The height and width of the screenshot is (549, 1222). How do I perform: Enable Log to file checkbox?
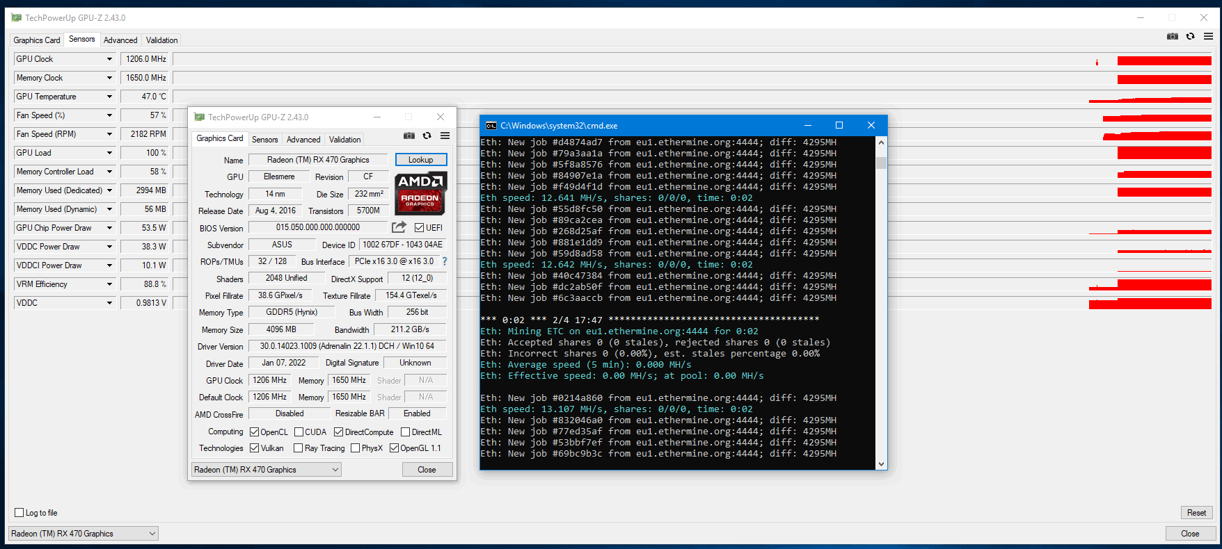click(19, 513)
